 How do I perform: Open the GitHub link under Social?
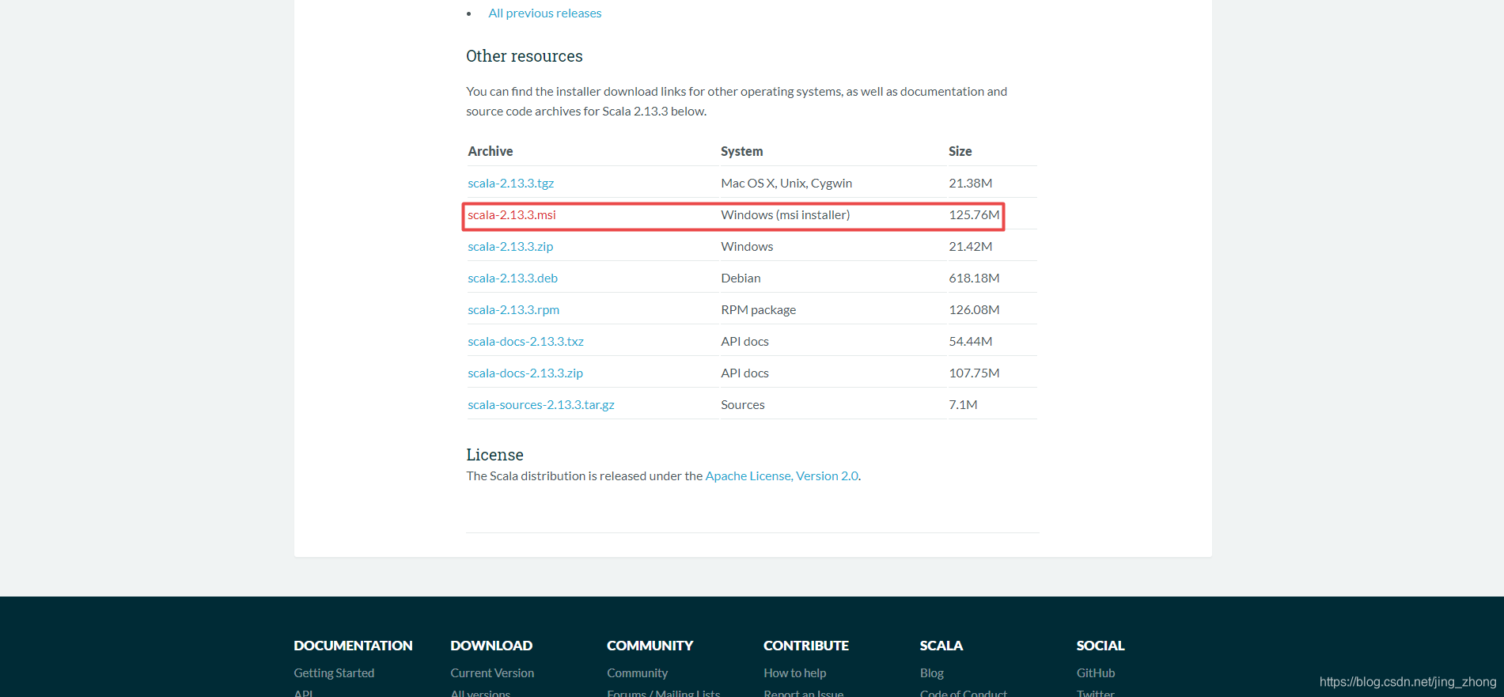click(1096, 672)
